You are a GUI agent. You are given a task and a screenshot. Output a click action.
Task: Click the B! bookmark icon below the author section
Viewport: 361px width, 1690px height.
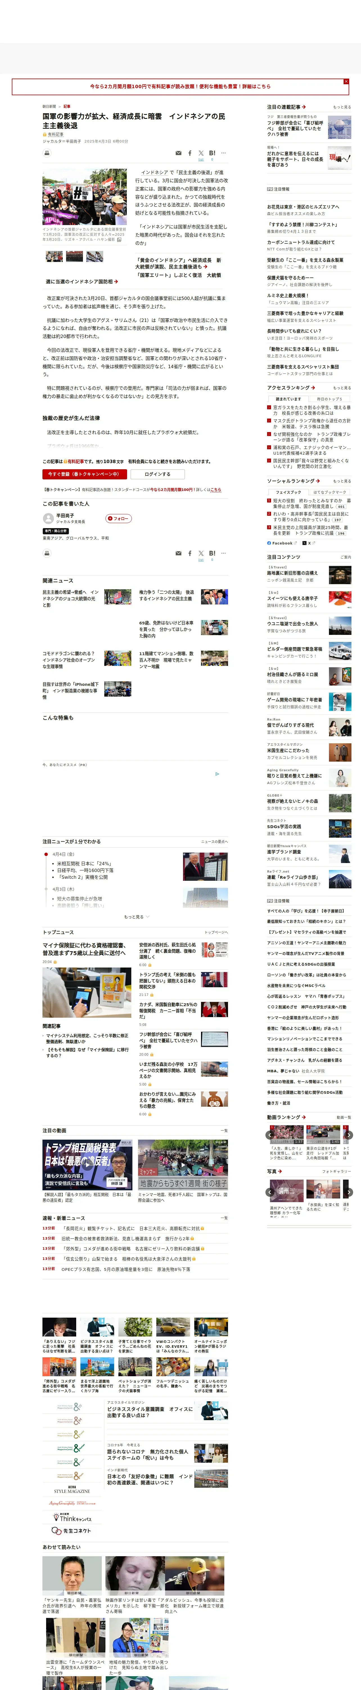[212, 553]
